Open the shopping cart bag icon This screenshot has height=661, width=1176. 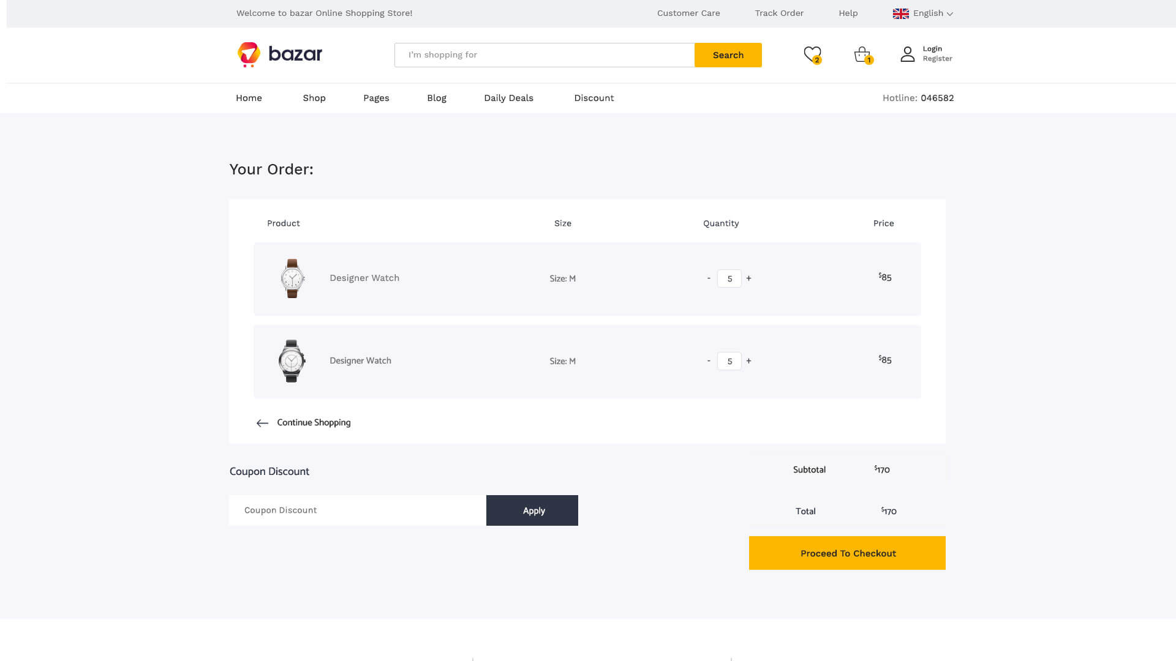click(x=863, y=55)
